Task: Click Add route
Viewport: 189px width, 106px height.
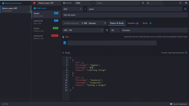Action: point(40,8)
